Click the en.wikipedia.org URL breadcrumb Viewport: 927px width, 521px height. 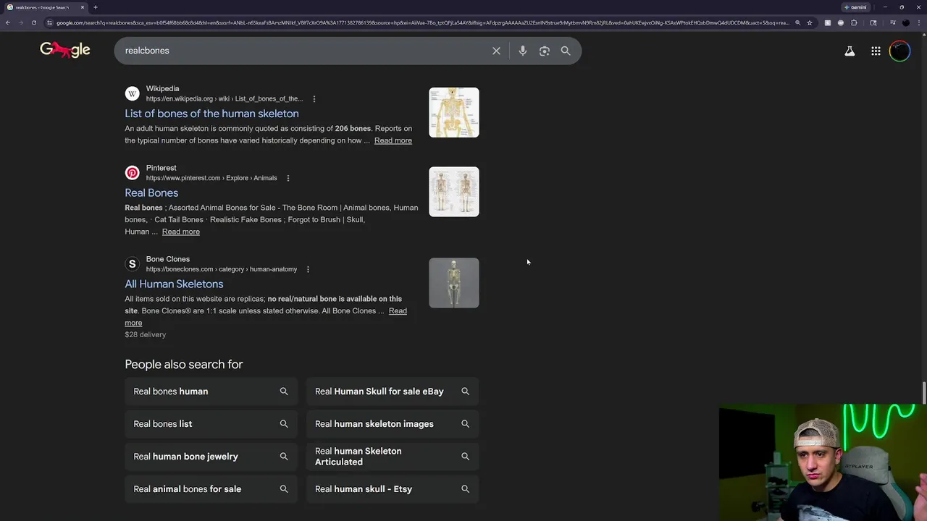tap(225, 99)
